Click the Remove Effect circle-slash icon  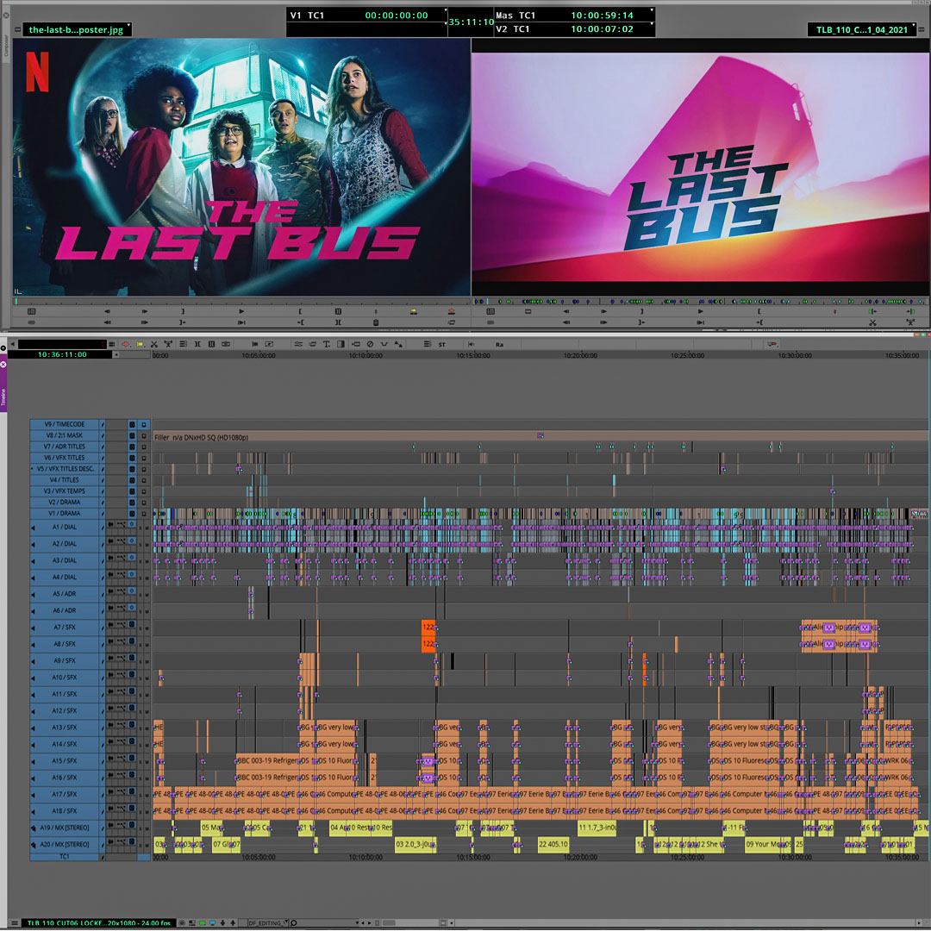tap(370, 344)
